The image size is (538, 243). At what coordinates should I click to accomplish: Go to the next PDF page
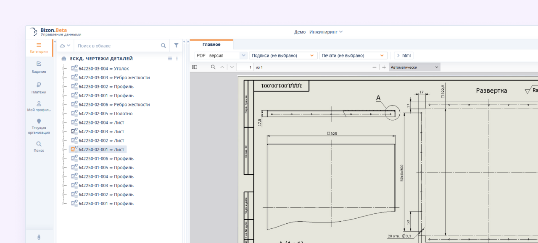232,67
